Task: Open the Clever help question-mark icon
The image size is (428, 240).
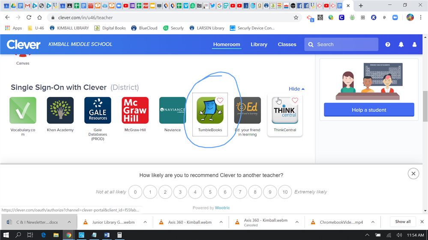Action: [388, 44]
